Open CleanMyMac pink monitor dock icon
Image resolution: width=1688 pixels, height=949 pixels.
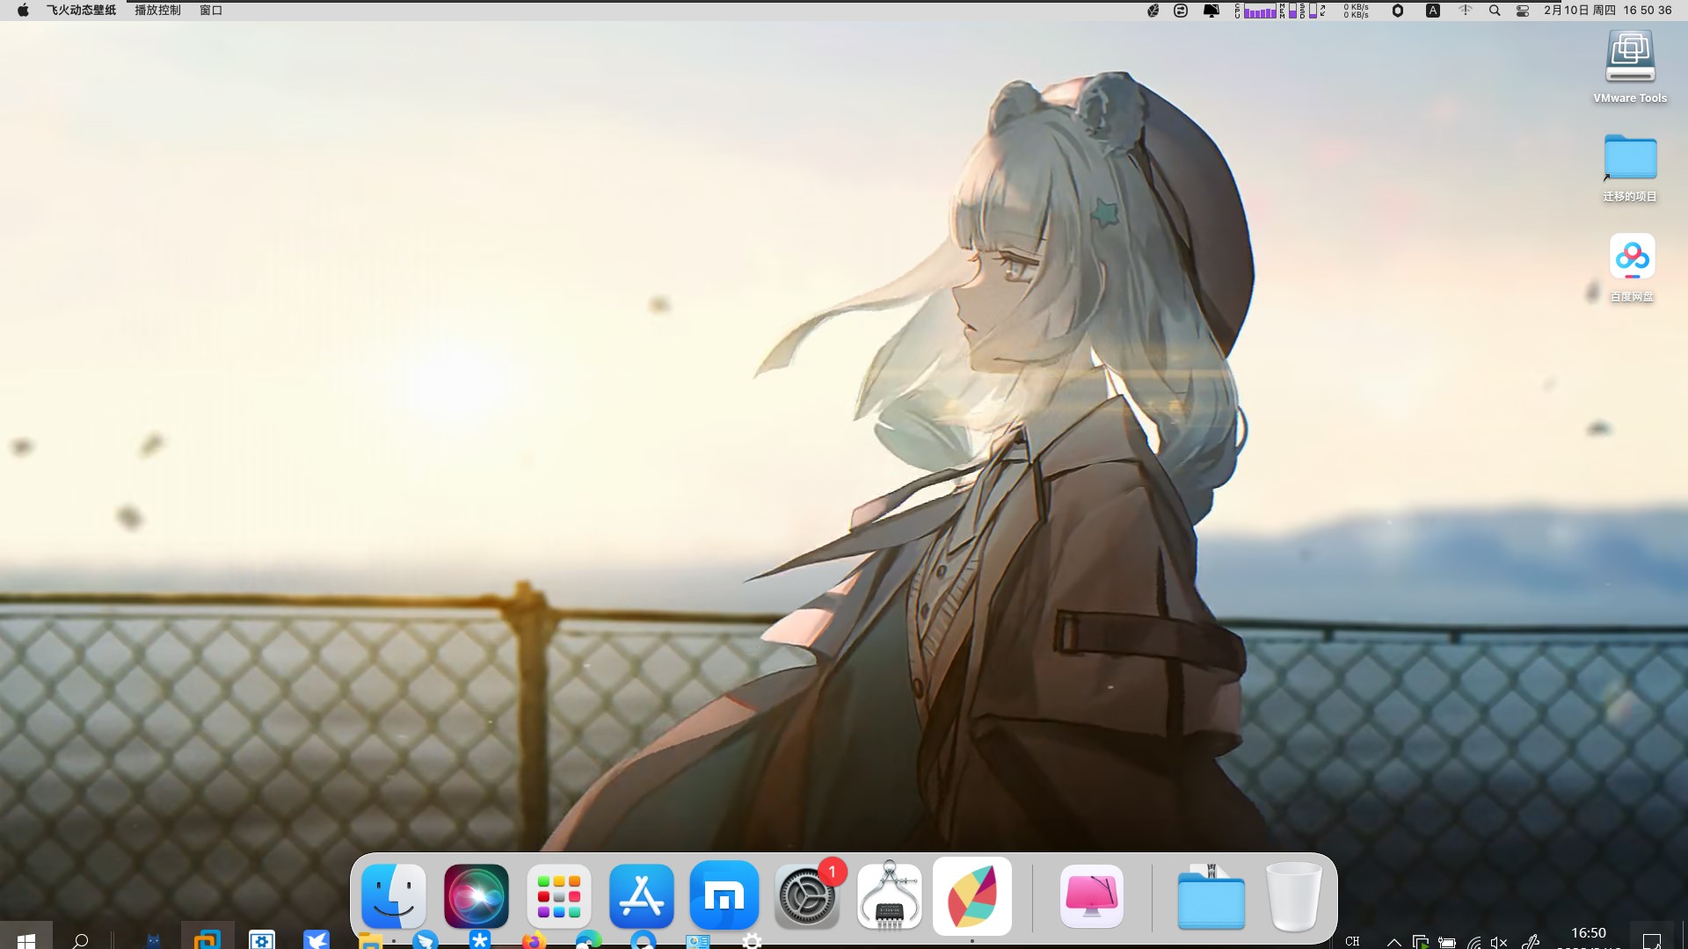tap(1091, 896)
